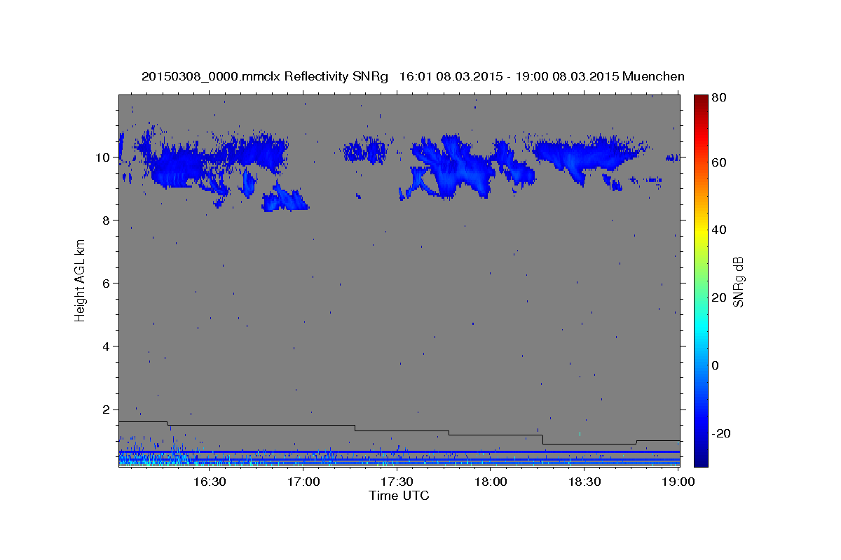Click the '16:30' time tick label
The height and width of the screenshot is (560, 841).
(x=209, y=482)
